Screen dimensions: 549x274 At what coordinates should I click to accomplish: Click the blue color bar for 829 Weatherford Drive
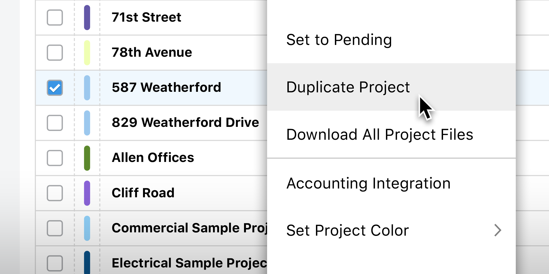point(87,122)
